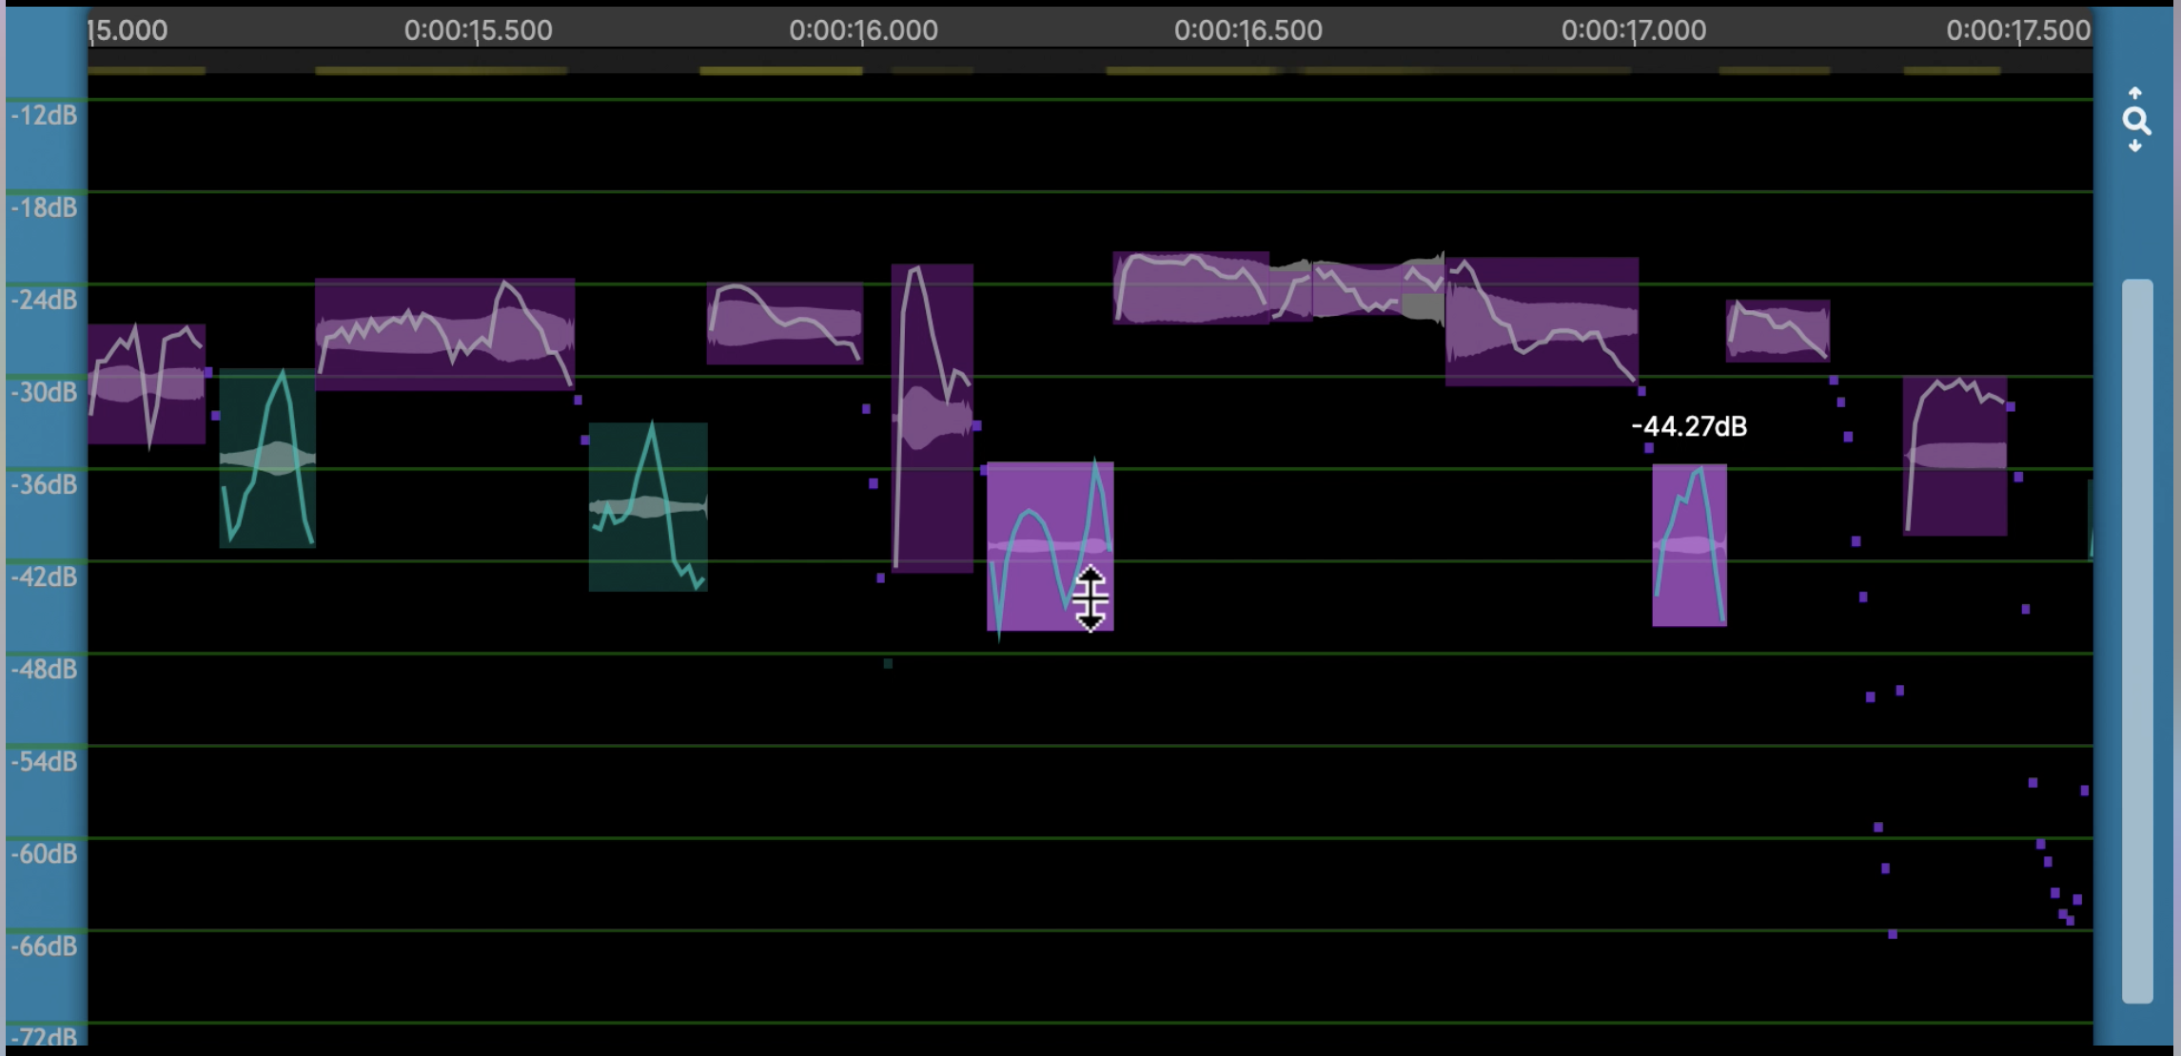Image resolution: width=2181 pixels, height=1056 pixels.
Task: Click the -66dB label on the level scale
Action: tap(45, 946)
